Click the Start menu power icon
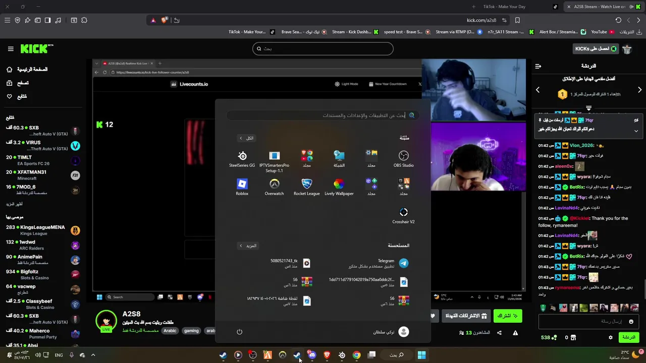 pos(239,332)
